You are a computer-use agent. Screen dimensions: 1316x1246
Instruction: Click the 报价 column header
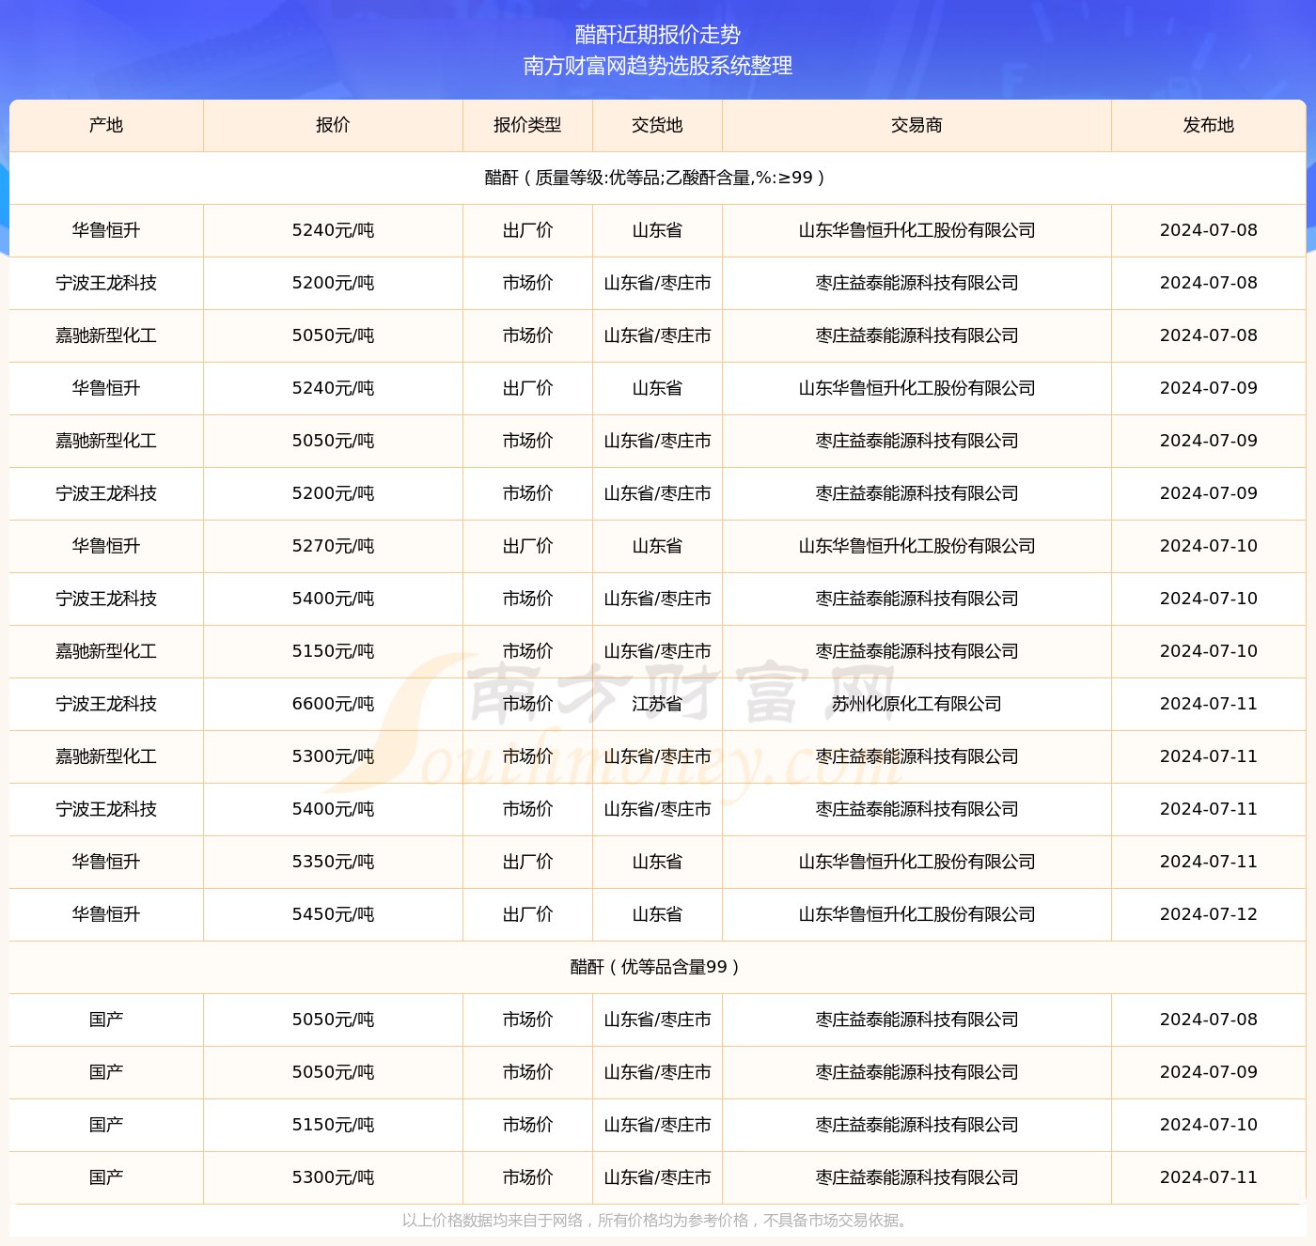[x=333, y=125]
